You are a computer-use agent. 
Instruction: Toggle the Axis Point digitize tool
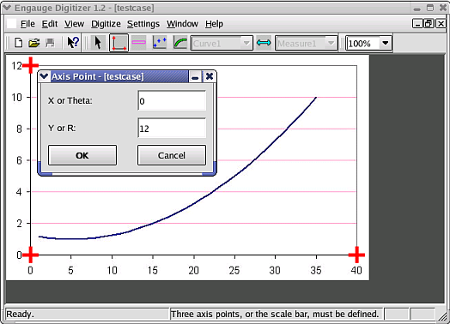click(119, 43)
